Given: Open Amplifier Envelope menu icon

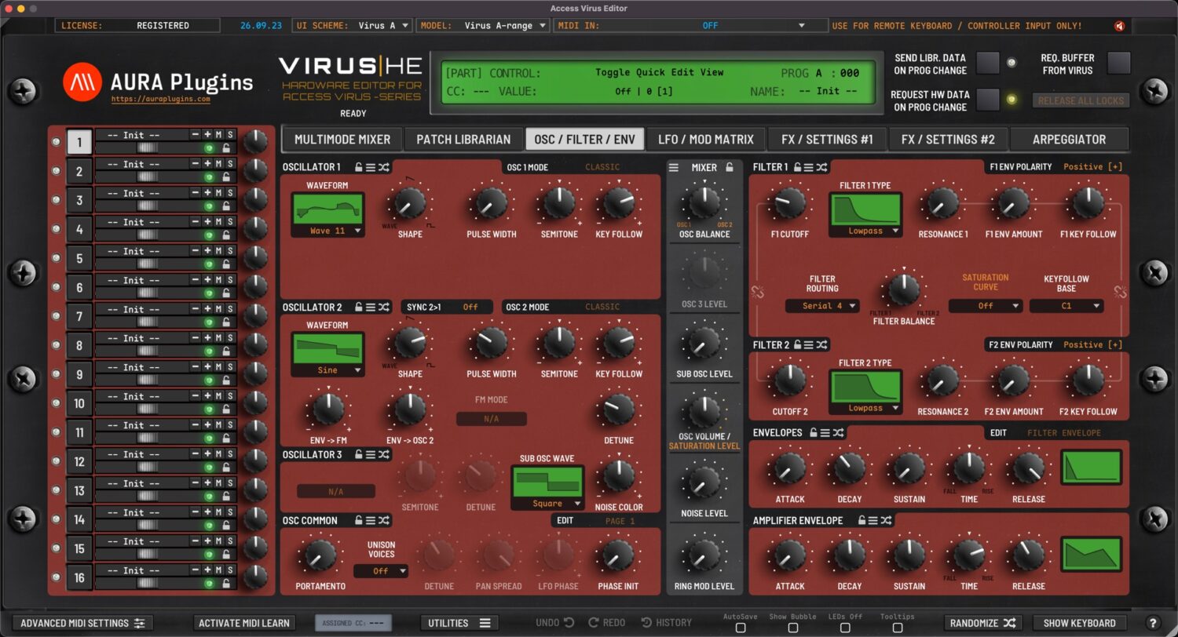Looking at the screenshot, I should click(874, 520).
